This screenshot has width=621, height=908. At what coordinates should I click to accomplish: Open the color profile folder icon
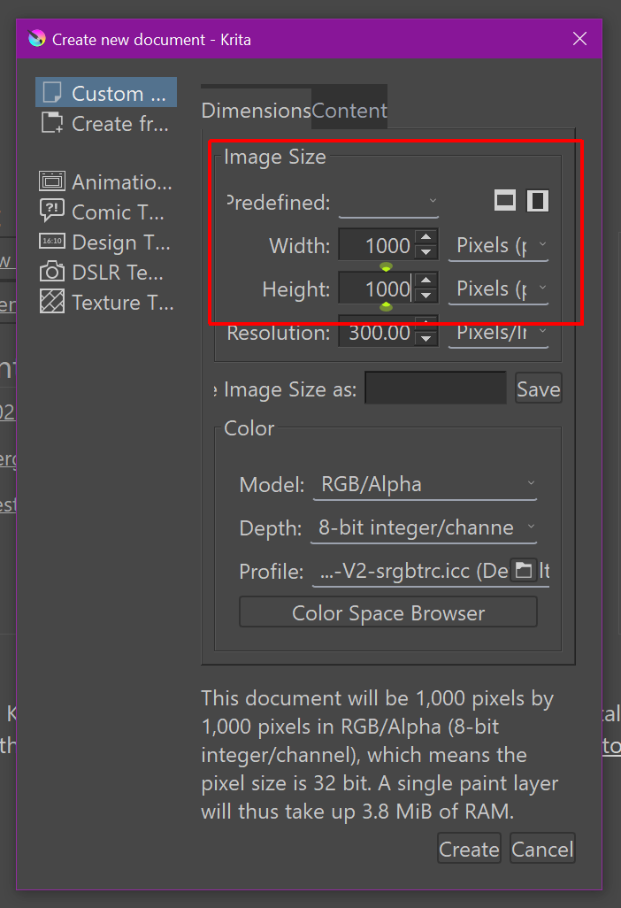(x=524, y=571)
